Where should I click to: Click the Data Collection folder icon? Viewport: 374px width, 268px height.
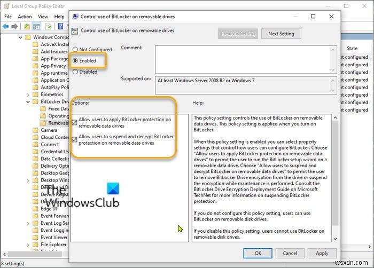[x=35, y=159]
